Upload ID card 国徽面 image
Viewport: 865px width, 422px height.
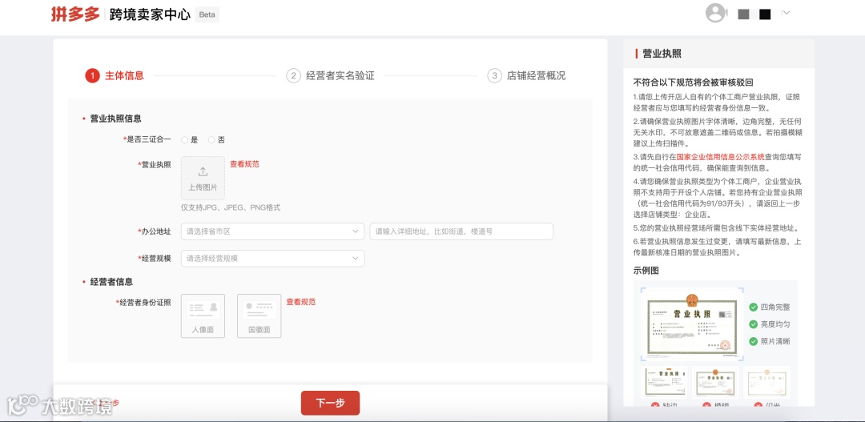coord(259,315)
